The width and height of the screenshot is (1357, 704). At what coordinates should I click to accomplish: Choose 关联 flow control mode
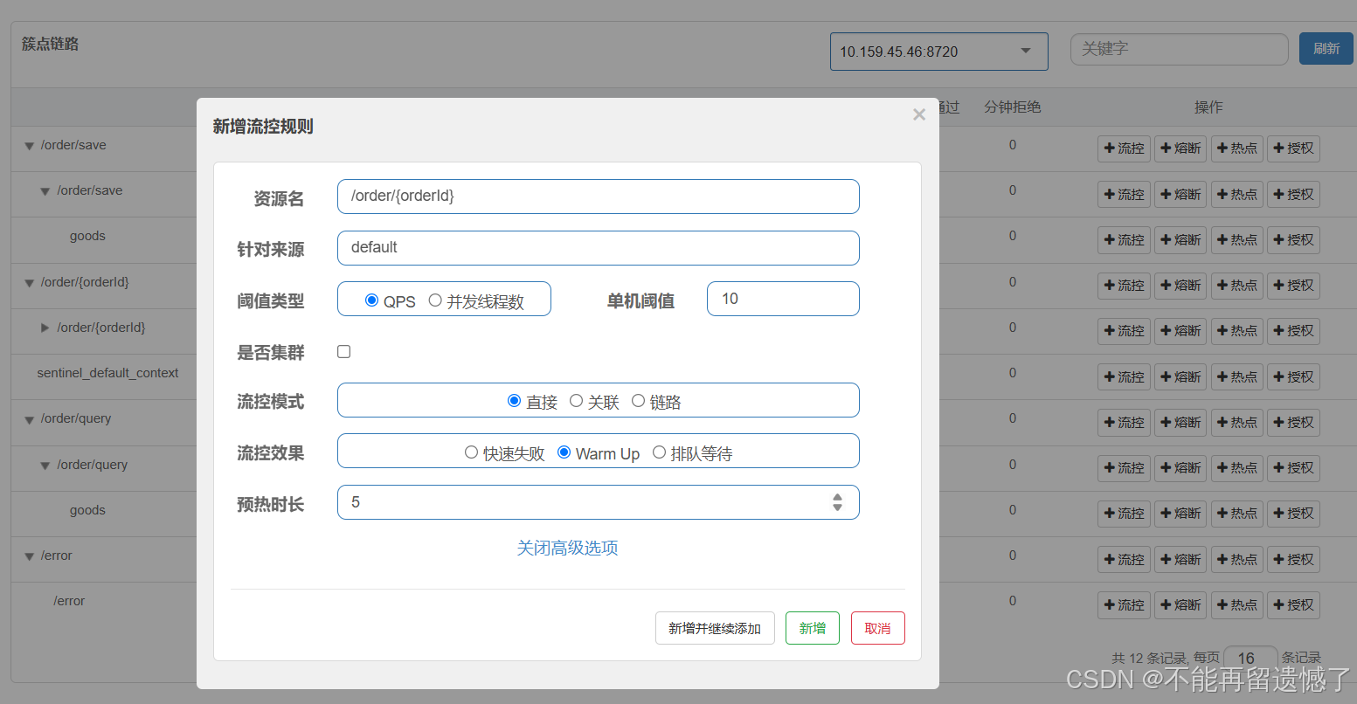pos(576,401)
